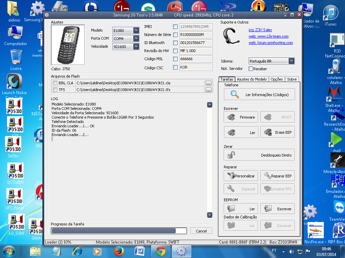The width and height of the screenshot is (345, 258).
Task: Click the volume icon in system tray
Action: tap(291, 251)
